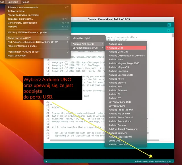Expand Arduino AVR Boards submenu
Viewport: 182px width, 165px height.
(x=88, y=44)
